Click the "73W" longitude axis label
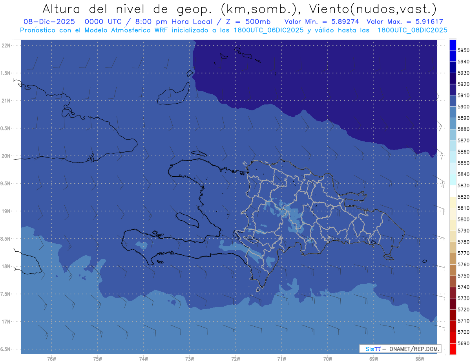Screen dimensions: 471x364 click(190, 359)
